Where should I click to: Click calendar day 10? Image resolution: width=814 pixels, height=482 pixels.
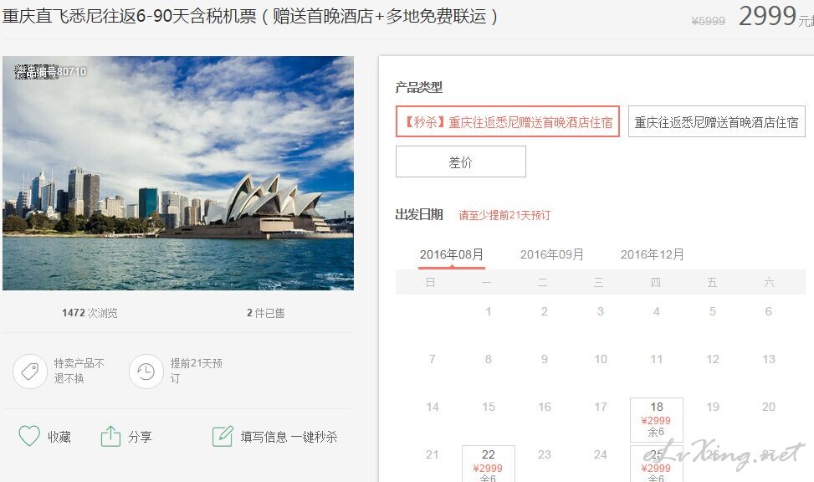click(x=601, y=359)
